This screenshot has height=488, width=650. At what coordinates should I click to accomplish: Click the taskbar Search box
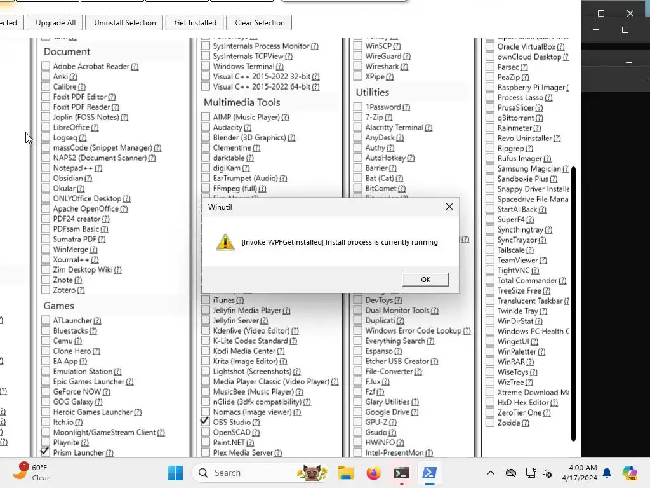[261, 473]
